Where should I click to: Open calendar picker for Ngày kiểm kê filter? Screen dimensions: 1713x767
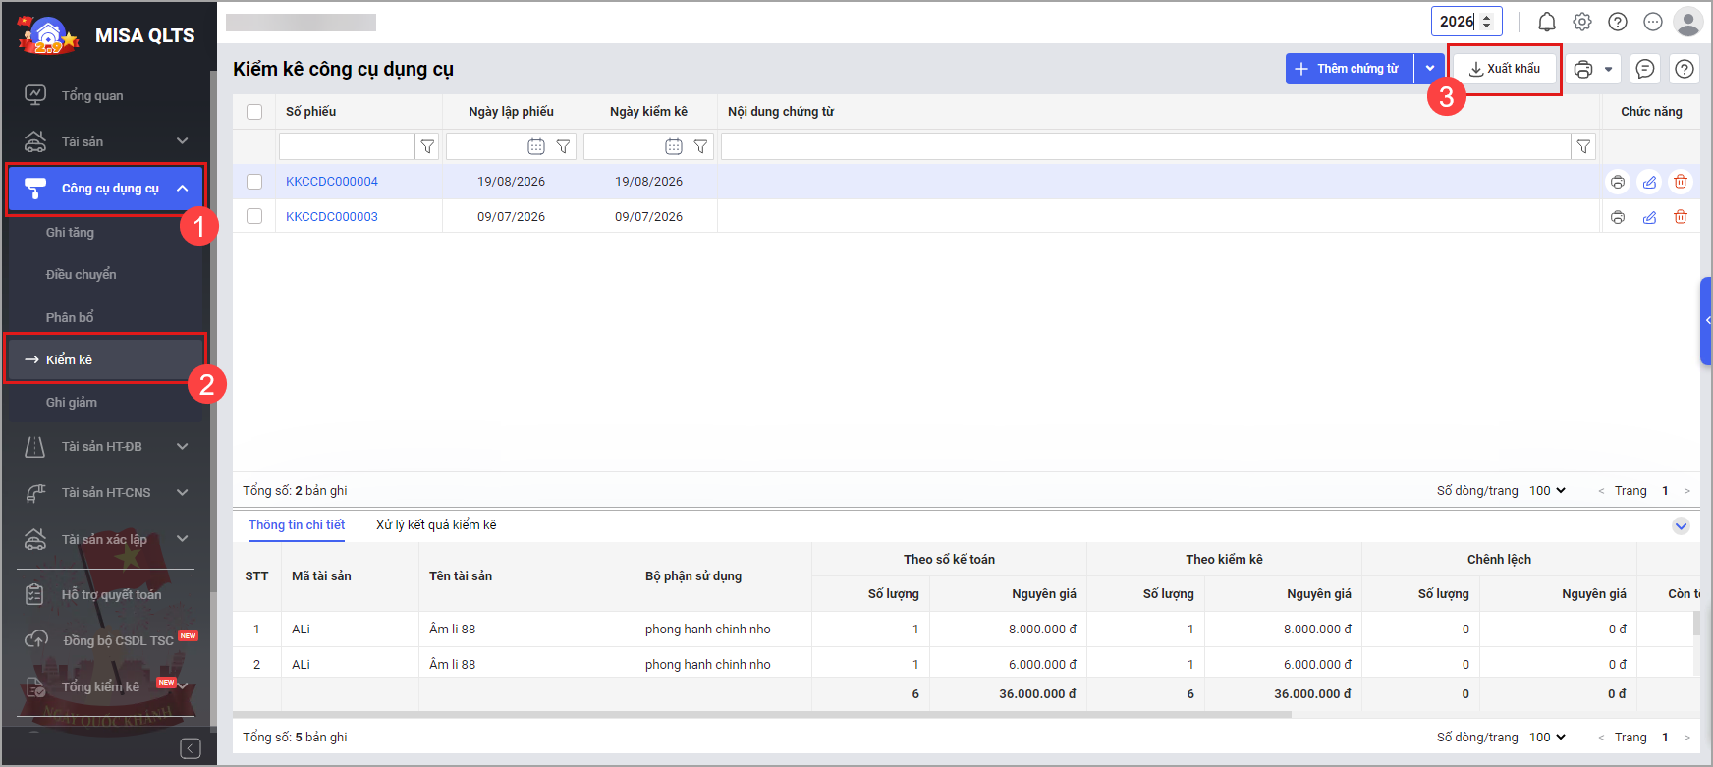pyautogui.click(x=673, y=146)
